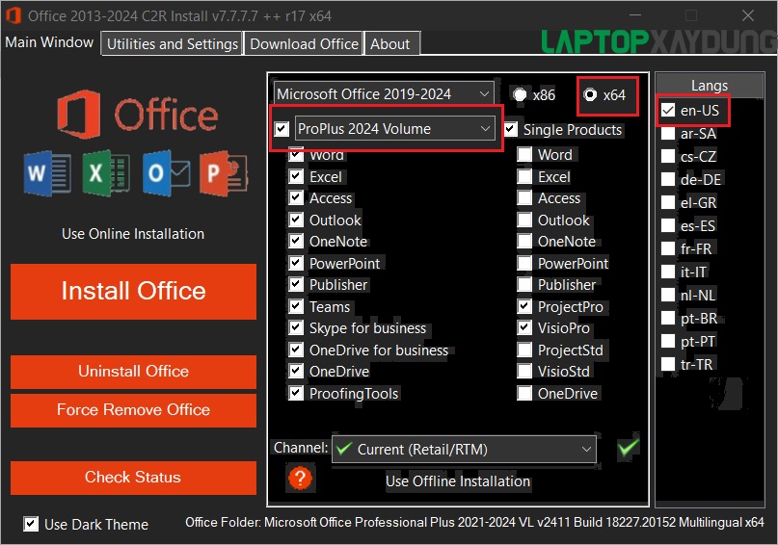Open the Utilities and Settings tab
This screenshot has height=545, width=778.
173,43
